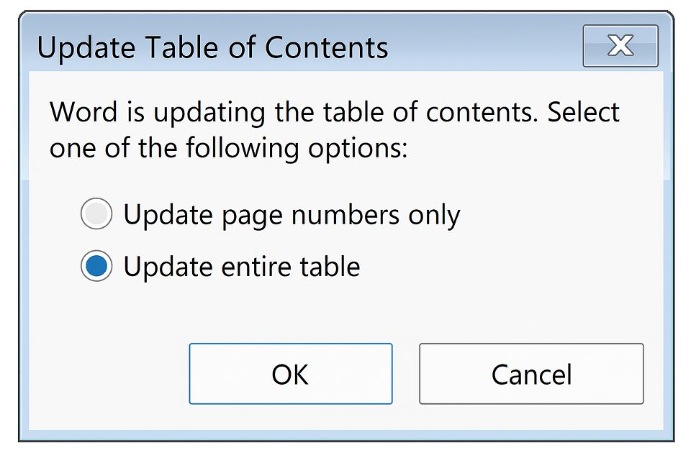The width and height of the screenshot is (691, 460).
Task: Close the dialog using the X button
Action: click(x=620, y=46)
